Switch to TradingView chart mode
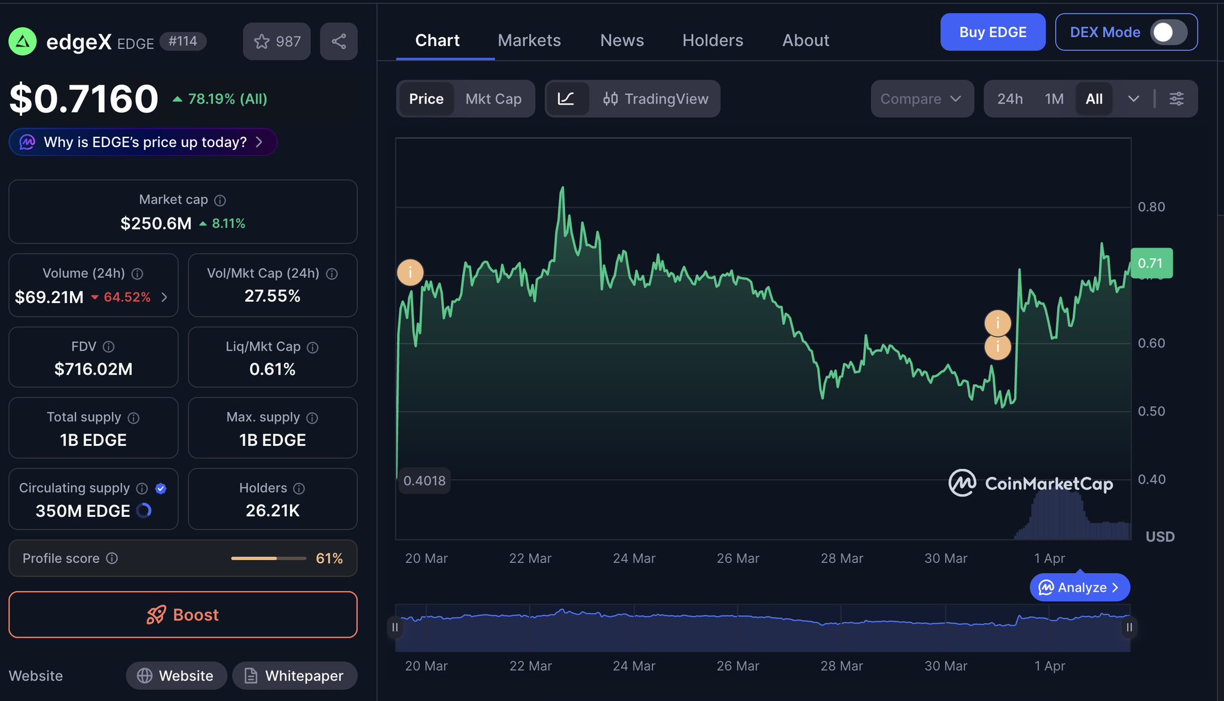 655,99
